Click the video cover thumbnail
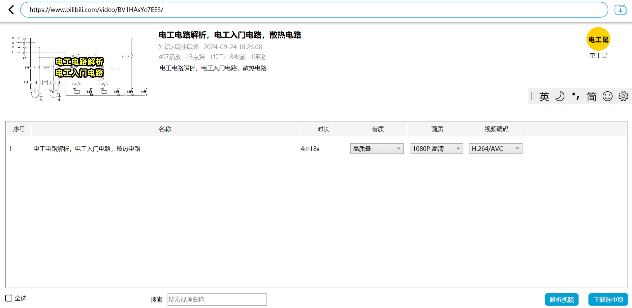 (79, 68)
